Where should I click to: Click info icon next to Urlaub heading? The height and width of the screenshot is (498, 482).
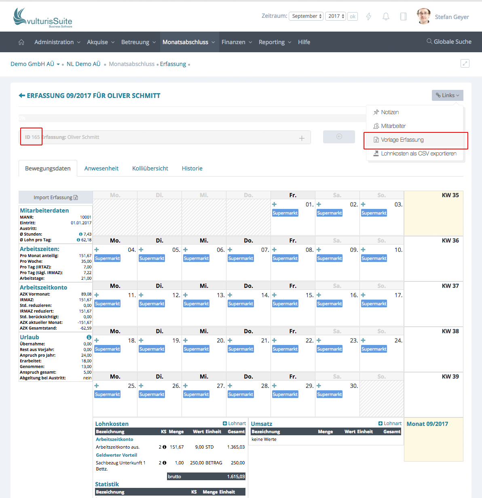[89, 337]
